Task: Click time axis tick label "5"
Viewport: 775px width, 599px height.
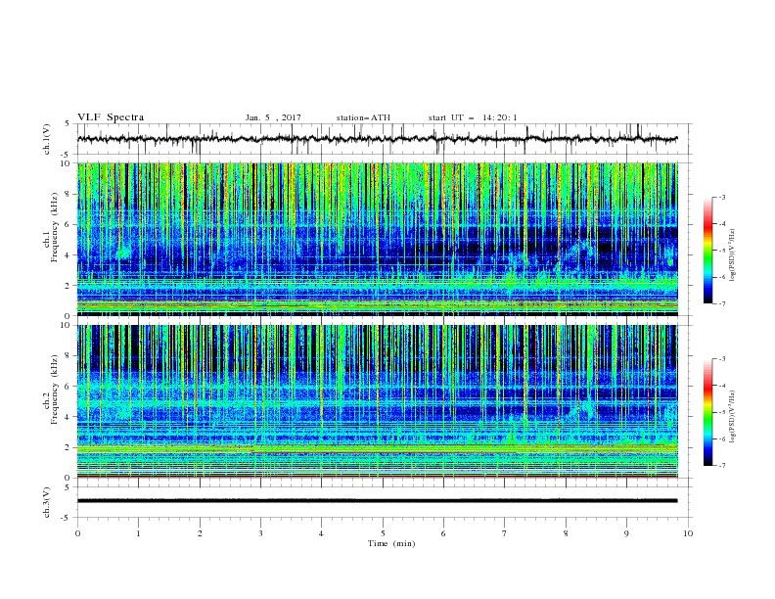Action: (x=383, y=533)
